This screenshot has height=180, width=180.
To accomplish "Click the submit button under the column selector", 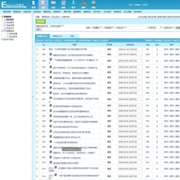I will pos(39,29).
